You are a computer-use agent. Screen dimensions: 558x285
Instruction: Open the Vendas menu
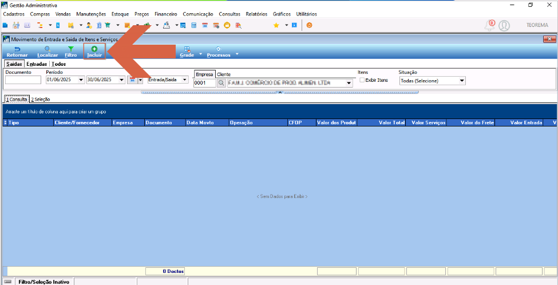63,14
